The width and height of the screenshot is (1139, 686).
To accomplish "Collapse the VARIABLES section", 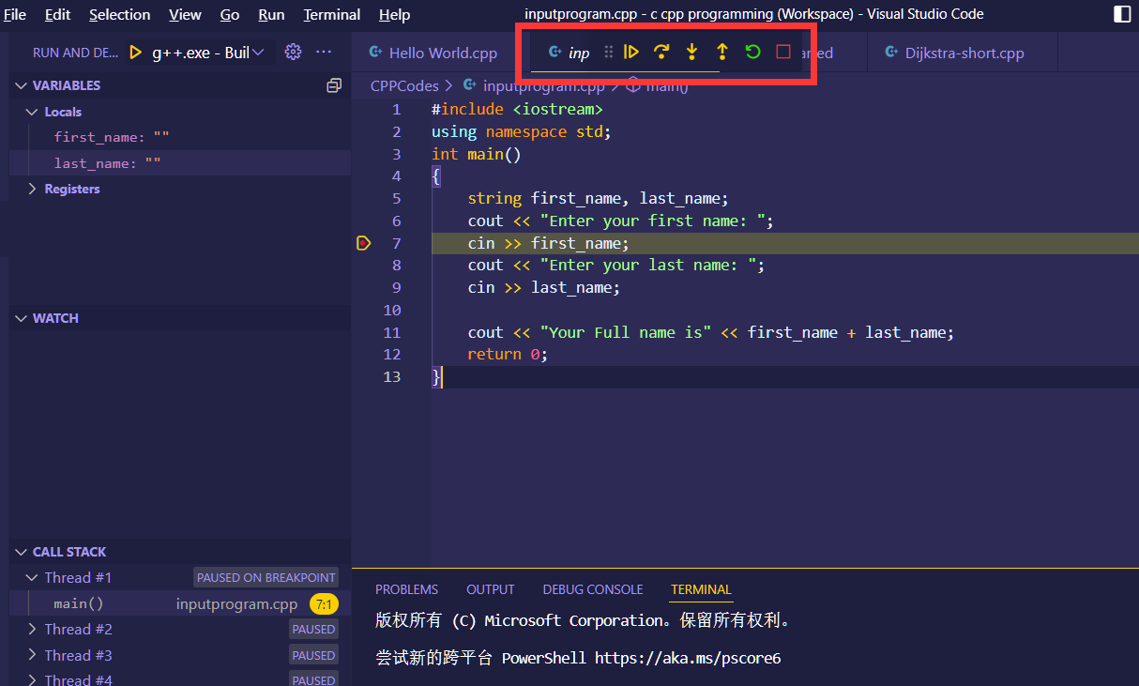I will pyautogui.click(x=21, y=85).
